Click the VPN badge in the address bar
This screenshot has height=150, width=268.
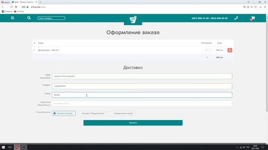[23, 7]
